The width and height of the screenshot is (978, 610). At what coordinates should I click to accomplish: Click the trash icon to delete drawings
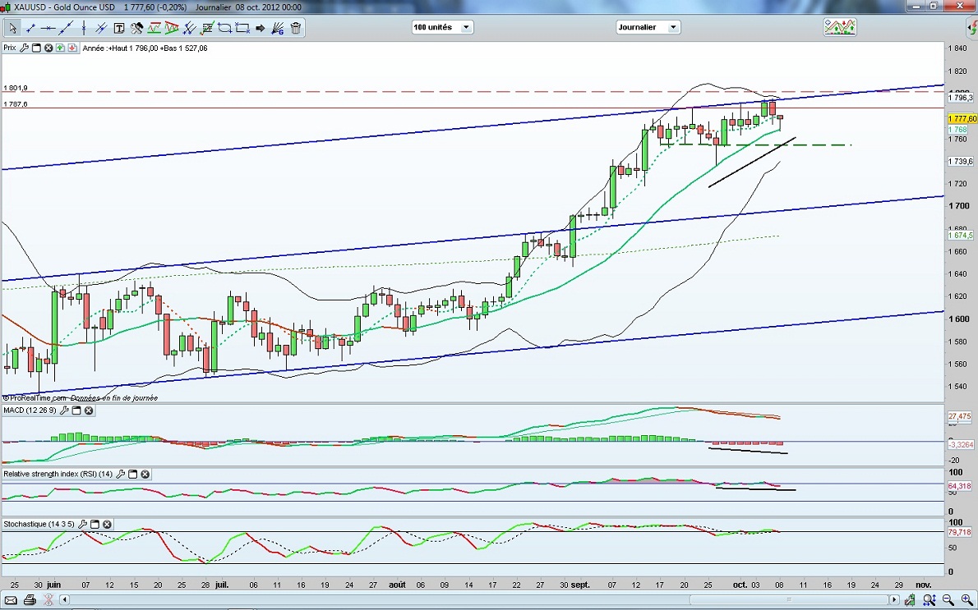tap(296, 28)
